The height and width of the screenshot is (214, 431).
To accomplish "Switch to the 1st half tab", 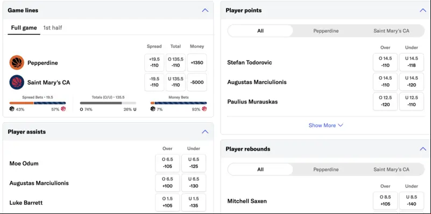I will [x=53, y=28].
